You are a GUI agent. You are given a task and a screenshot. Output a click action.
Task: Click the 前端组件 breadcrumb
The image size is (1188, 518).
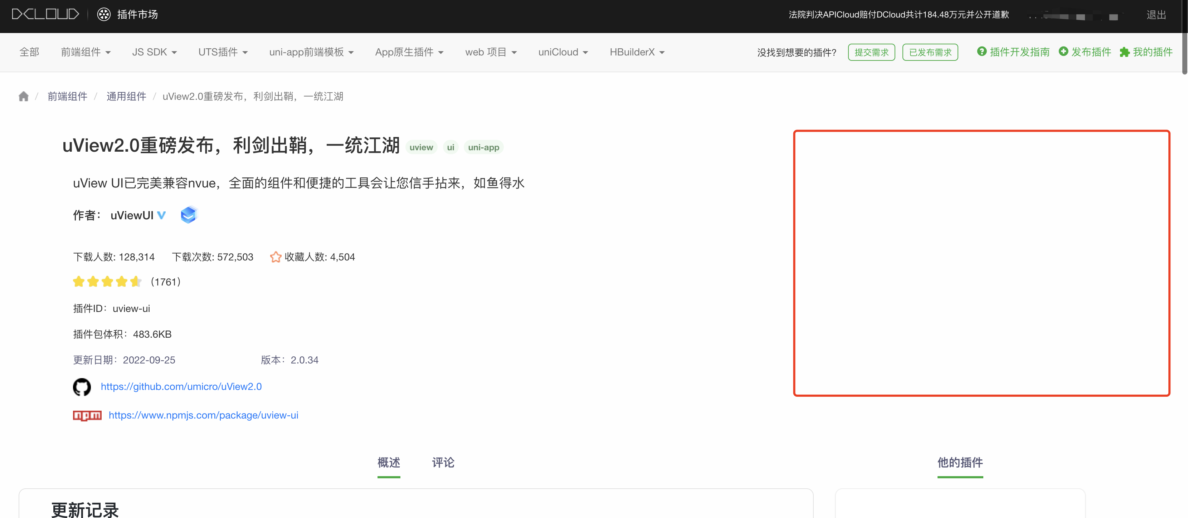tap(67, 96)
